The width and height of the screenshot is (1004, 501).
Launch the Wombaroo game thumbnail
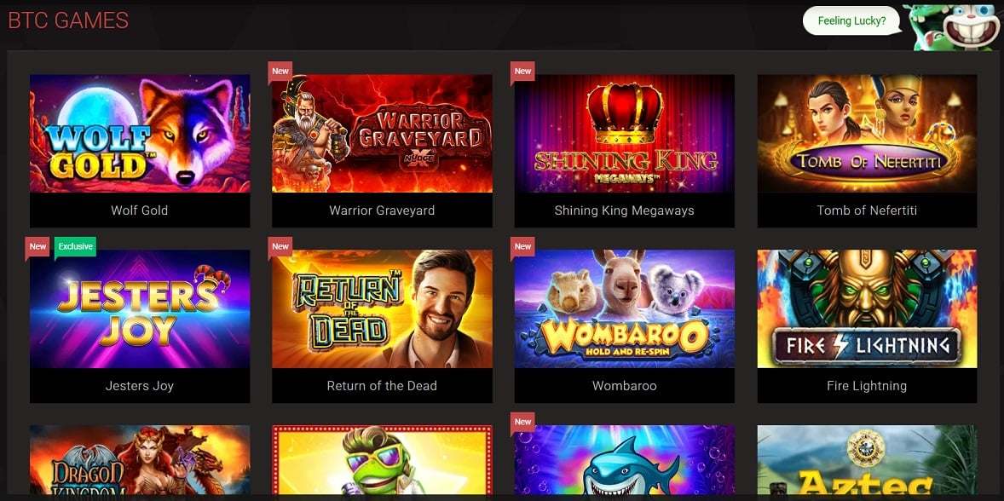tap(624, 308)
